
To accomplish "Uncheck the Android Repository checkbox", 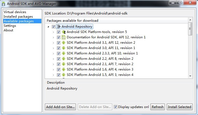I will point(53,27).
